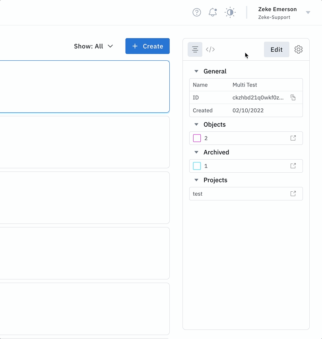Click the magenta object color swatch

click(x=197, y=138)
